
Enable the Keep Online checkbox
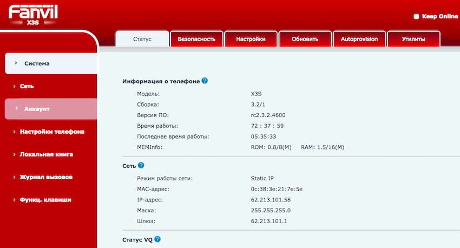(x=416, y=17)
